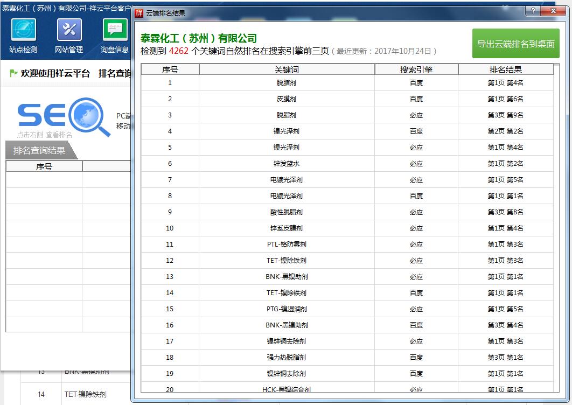Screen dimensions: 572x405
Task: Click the help question mark button
Action: click(x=533, y=11)
